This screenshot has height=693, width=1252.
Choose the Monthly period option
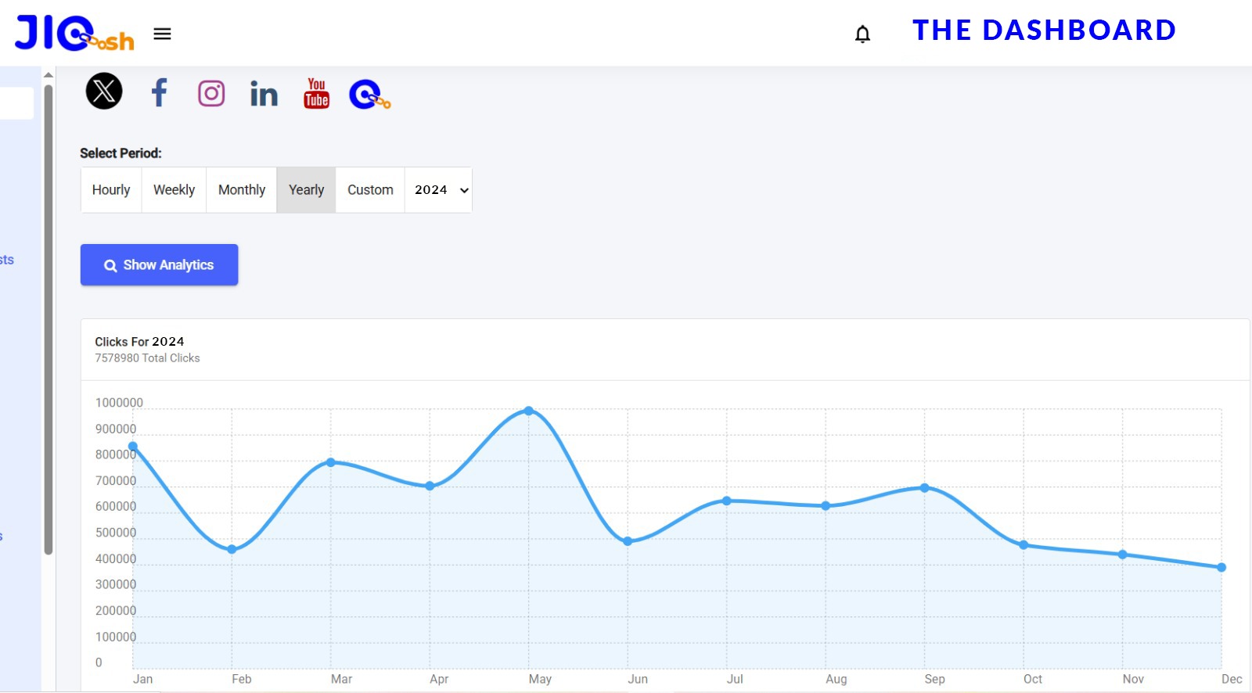coord(242,190)
